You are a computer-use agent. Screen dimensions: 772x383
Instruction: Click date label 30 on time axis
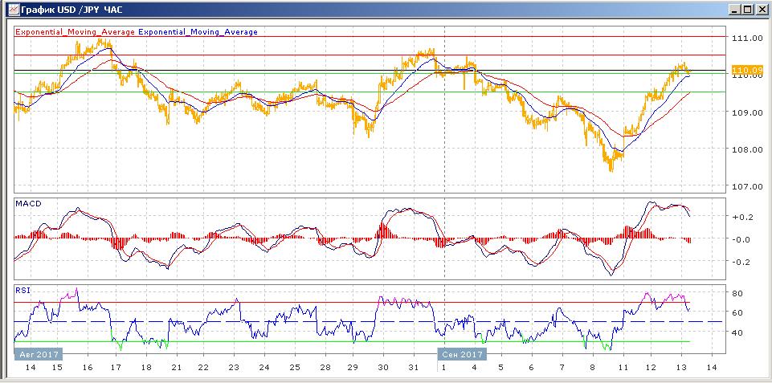coord(383,369)
